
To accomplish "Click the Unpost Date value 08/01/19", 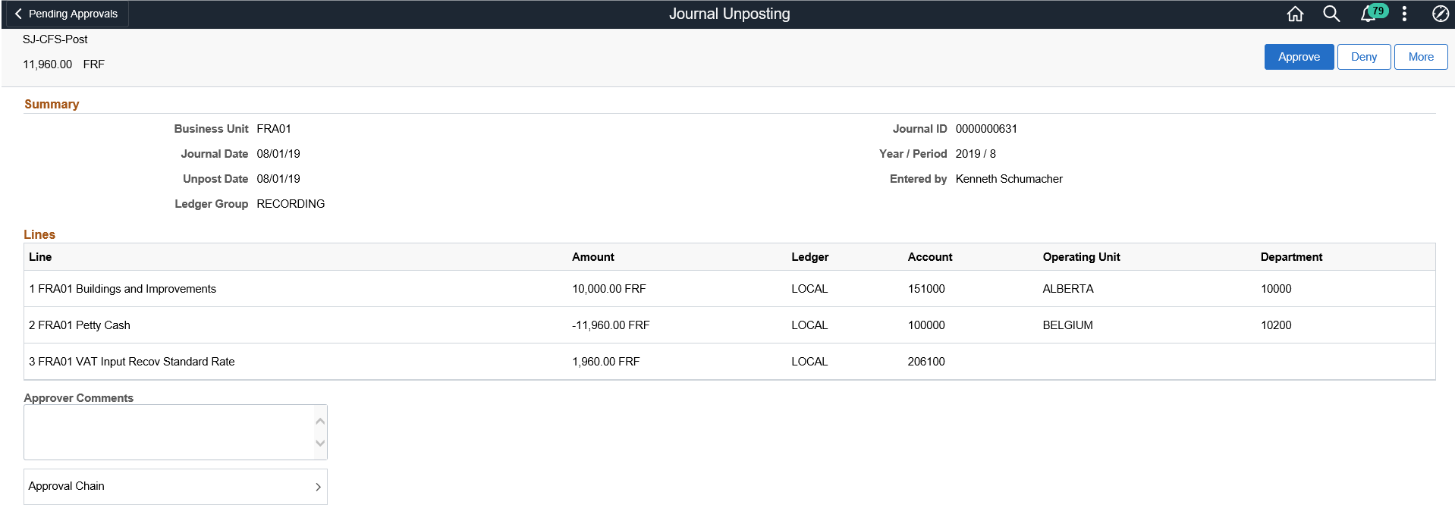I will click(x=278, y=179).
